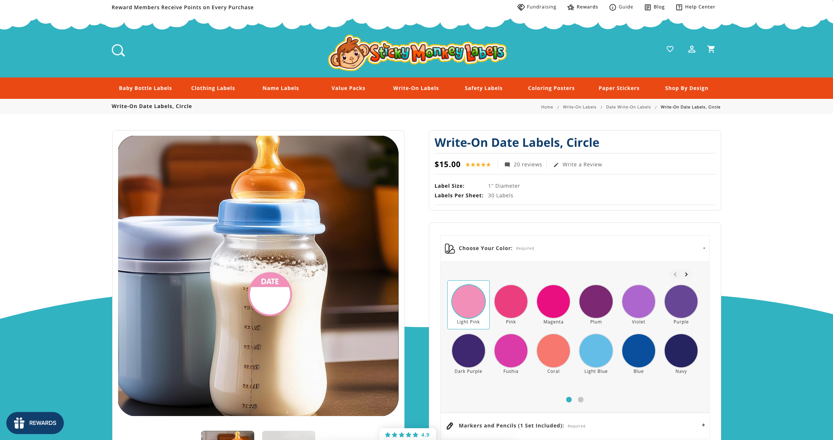833x440 pixels.
Task: Open the account profile icon
Action: pyautogui.click(x=692, y=49)
